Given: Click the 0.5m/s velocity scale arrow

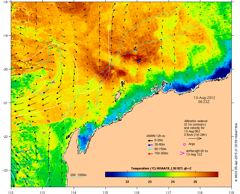Looking at the screenshot, I should tap(195, 139).
